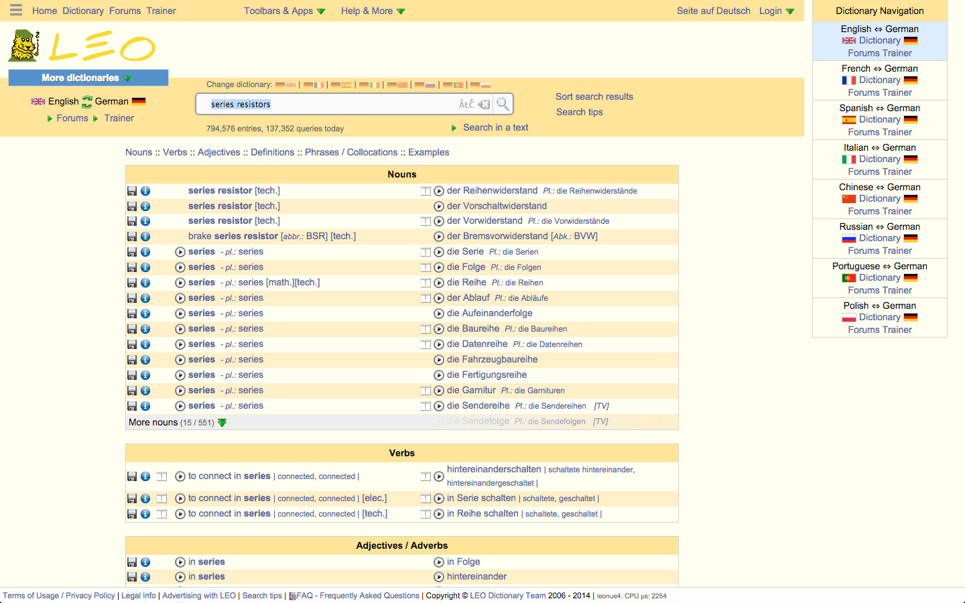Click the LEO lion logo
Screen dimensions: 965x603
[82, 46]
